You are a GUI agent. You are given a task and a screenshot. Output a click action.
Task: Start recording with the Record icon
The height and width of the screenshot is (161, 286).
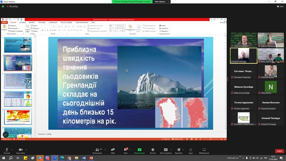pyautogui.click(x=153, y=151)
